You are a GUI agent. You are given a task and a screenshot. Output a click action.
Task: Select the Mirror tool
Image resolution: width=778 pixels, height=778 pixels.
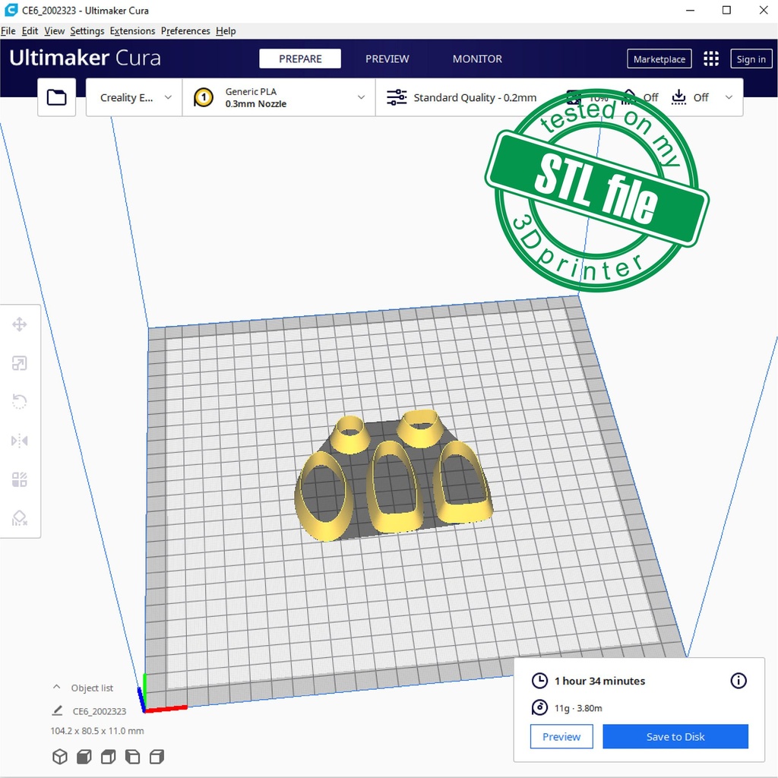point(20,441)
